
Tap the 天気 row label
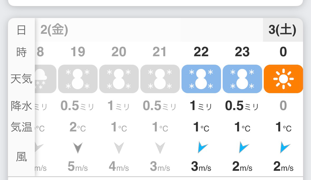click(21, 79)
